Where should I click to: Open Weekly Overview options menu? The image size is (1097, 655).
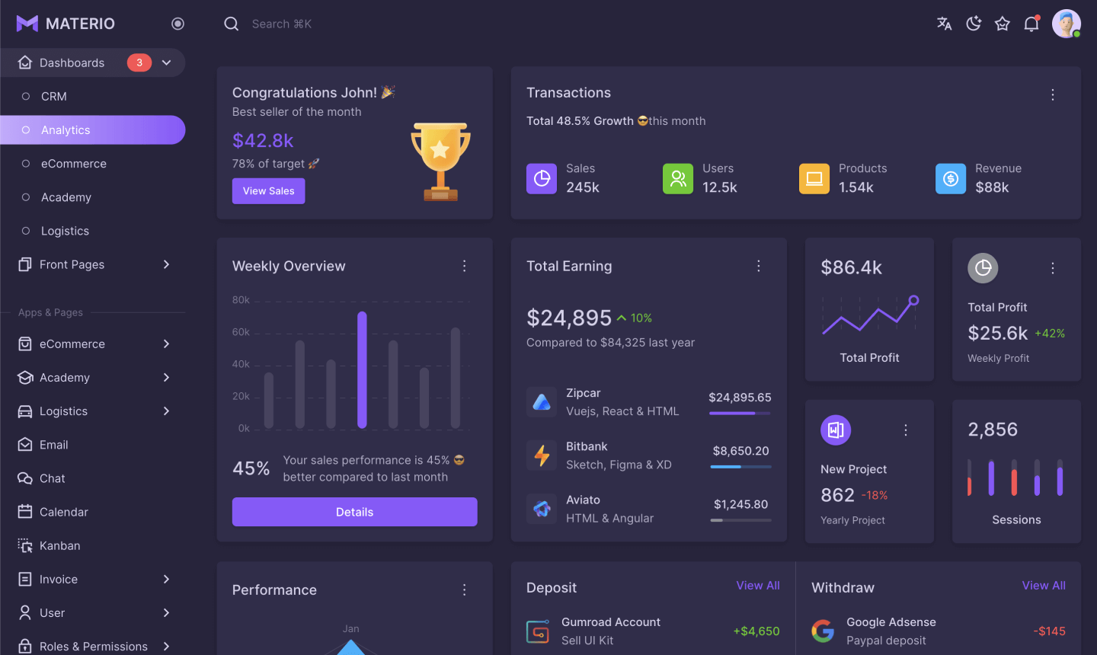coord(464,266)
